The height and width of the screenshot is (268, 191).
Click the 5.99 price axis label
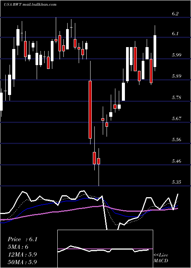click(x=176, y=55)
